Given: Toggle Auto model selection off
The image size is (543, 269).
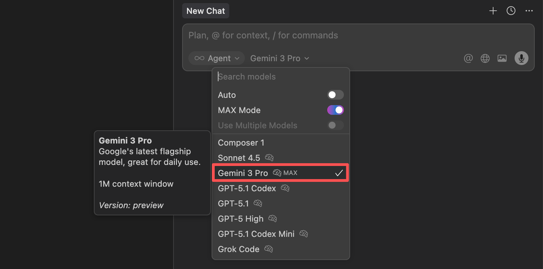Looking at the screenshot, I should (x=335, y=95).
